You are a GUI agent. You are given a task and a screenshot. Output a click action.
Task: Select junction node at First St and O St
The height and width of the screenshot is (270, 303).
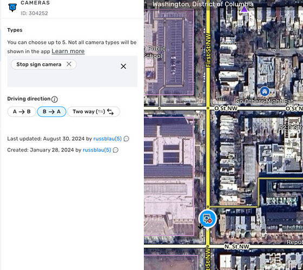tap(208, 108)
